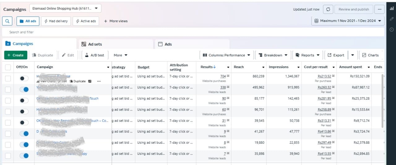The height and width of the screenshot is (165, 396).
Task: Open the date range selector dropdown
Action: (x=348, y=21)
